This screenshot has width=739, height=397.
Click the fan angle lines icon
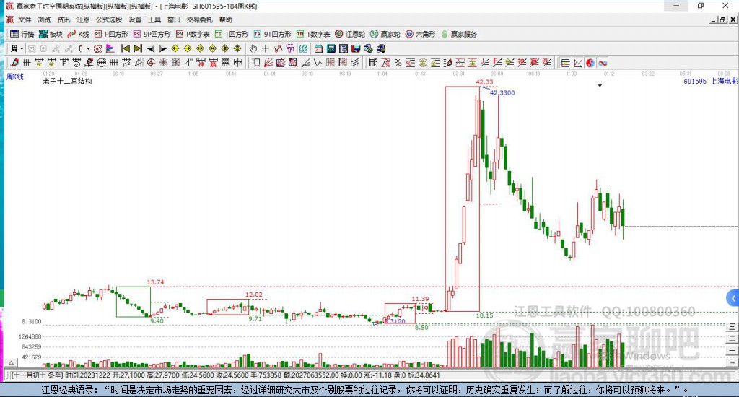click(x=268, y=63)
